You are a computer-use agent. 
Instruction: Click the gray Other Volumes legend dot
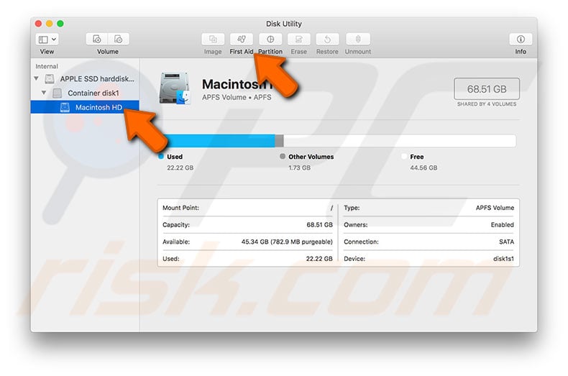tap(283, 156)
